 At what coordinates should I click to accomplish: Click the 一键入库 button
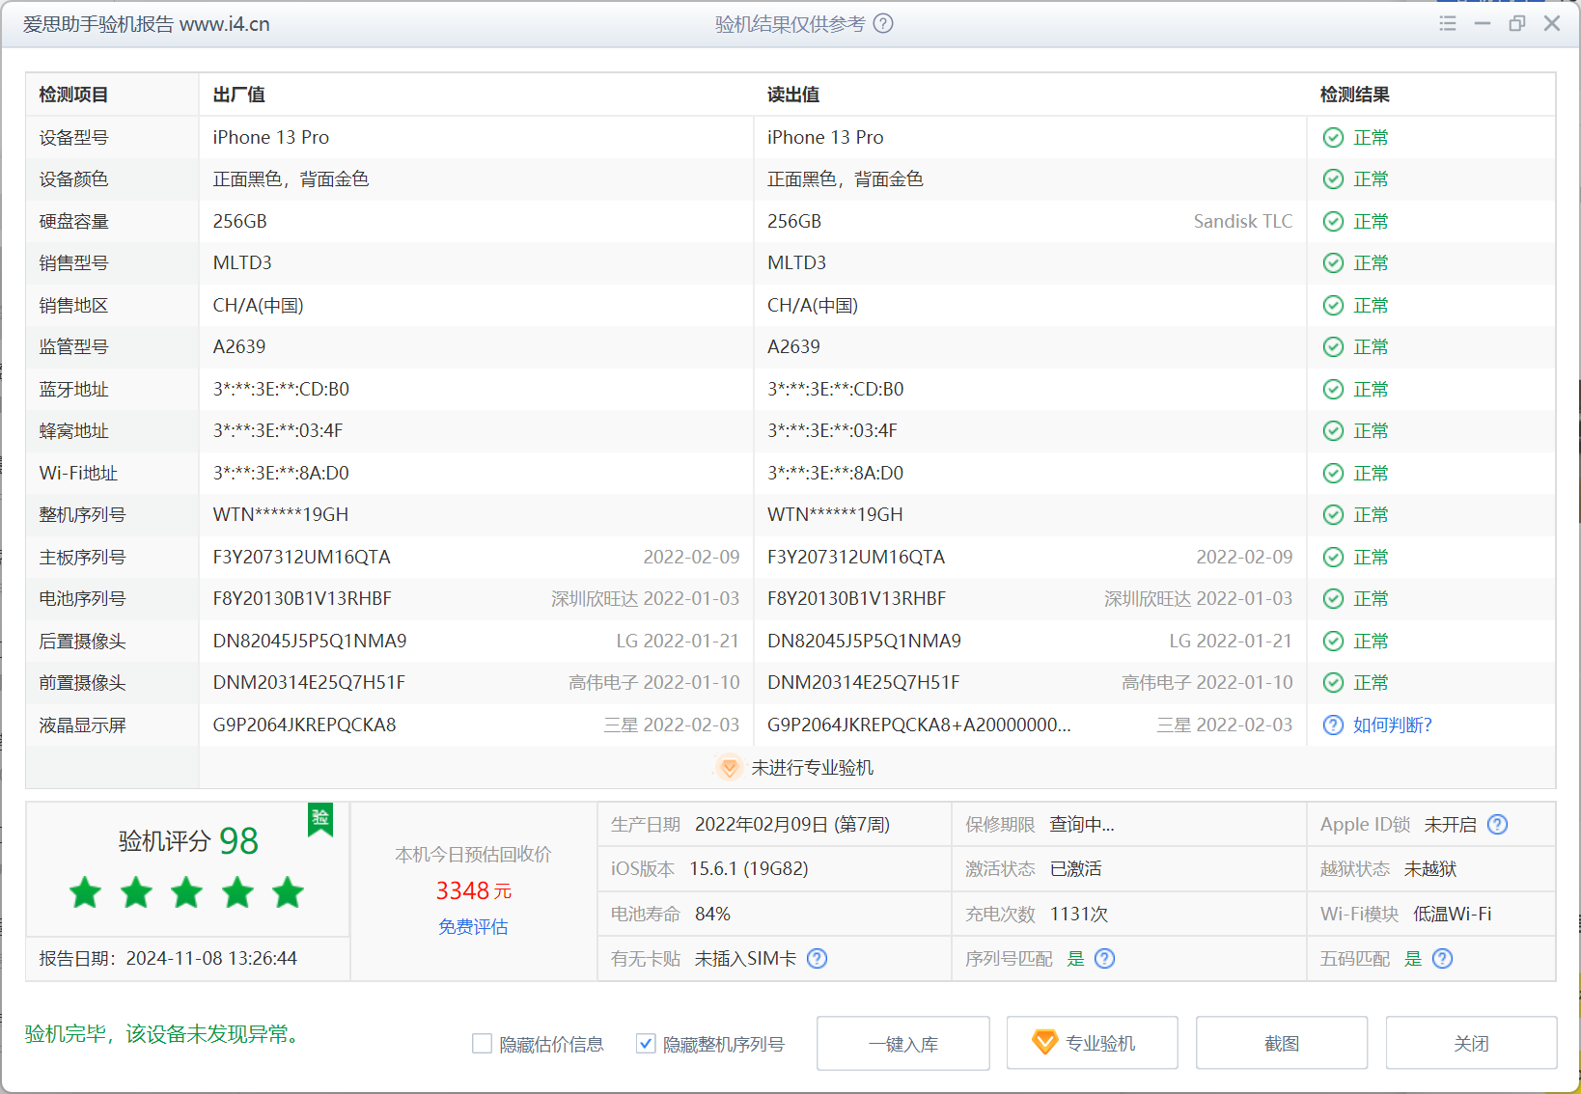(x=903, y=1044)
